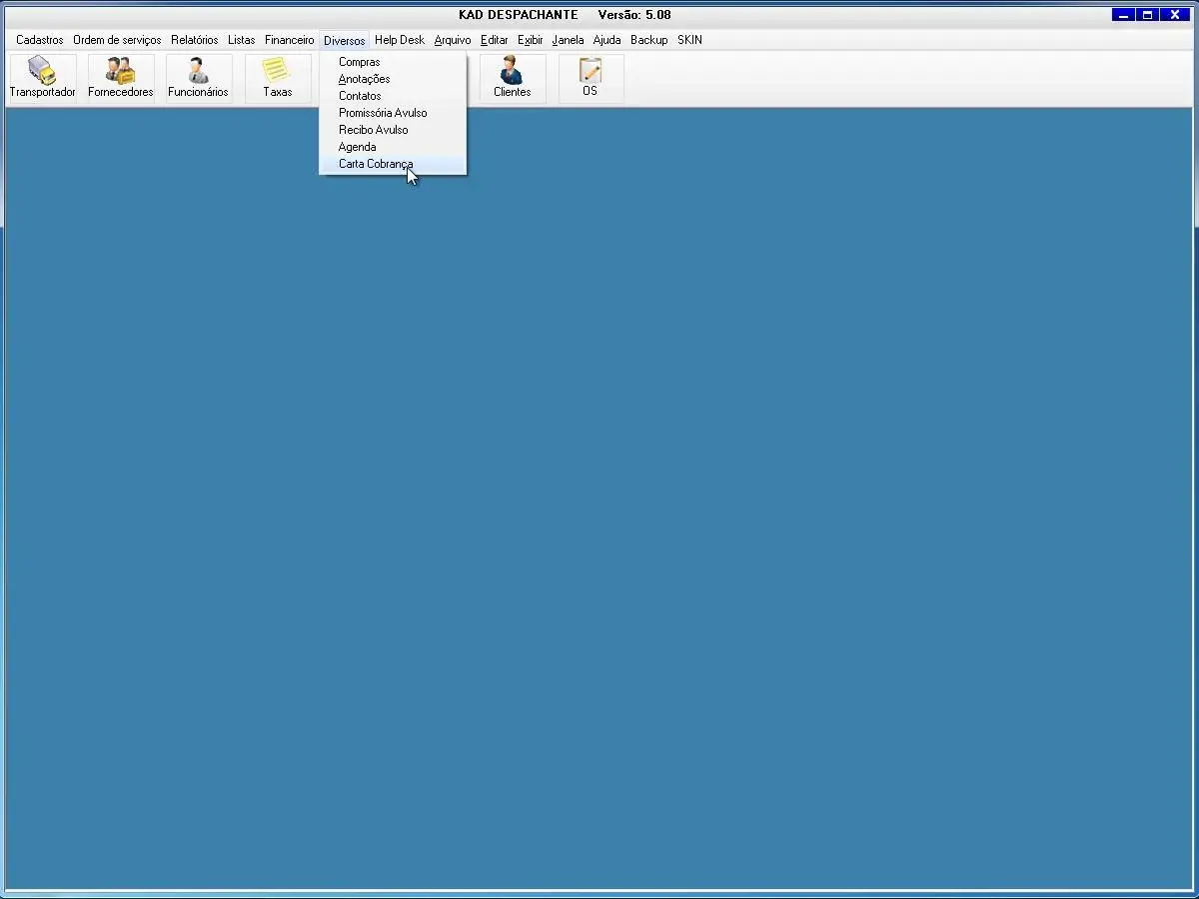Expand the Ordem de serviços menu
Screen dimensions: 1199x899
[117, 40]
